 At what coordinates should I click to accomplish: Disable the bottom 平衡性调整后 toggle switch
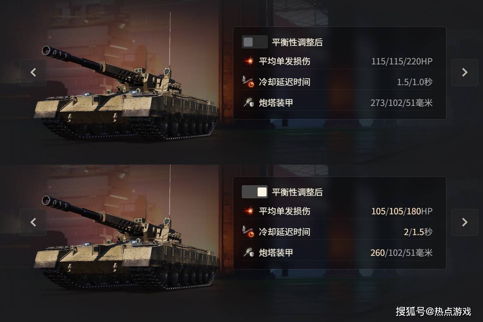point(254,192)
